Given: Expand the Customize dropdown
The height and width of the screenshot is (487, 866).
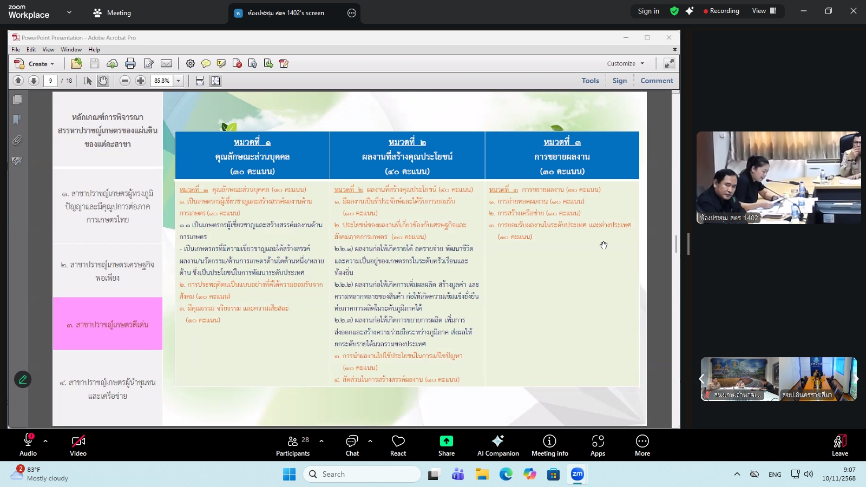Looking at the screenshot, I should coord(625,63).
